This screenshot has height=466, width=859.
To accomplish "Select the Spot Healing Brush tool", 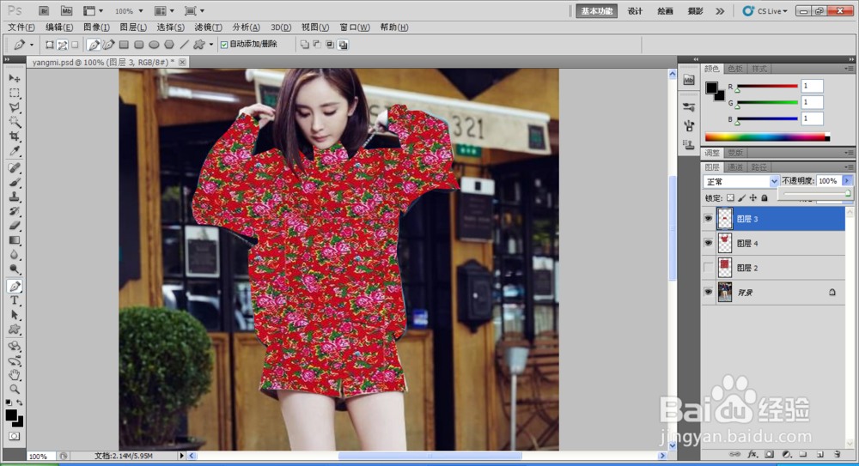I will [15, 168].
